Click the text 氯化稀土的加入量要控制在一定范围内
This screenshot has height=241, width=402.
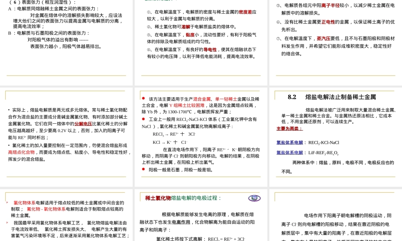(50, 145)
